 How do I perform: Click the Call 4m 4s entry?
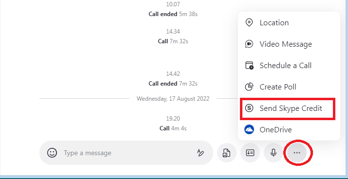coord(173,128)
